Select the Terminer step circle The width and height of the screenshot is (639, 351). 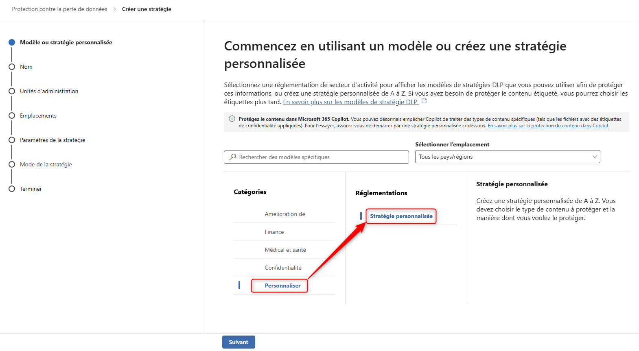pyautogui.click(x=12, y=189)
